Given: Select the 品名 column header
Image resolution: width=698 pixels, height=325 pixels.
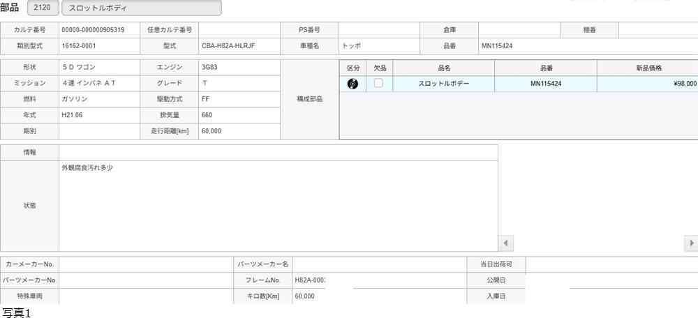Looking at the screenshot, I should pyautogui.click(x=444, y=68).
